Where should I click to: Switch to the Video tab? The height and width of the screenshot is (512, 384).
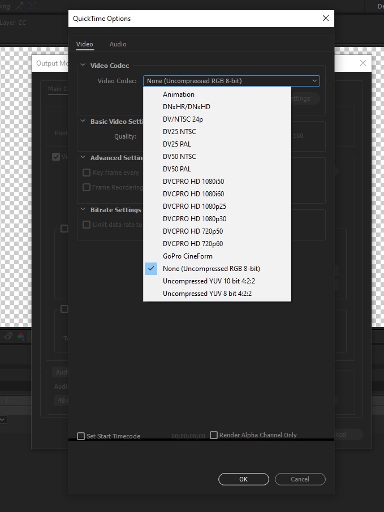85,44
